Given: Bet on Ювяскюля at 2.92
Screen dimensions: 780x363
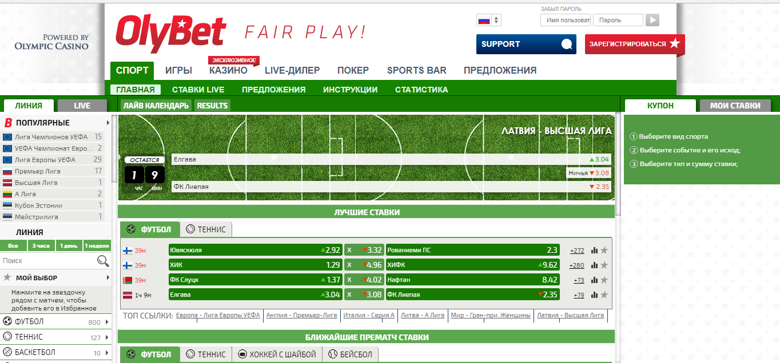Looking at the screenshot, I should tap(255, 250).
